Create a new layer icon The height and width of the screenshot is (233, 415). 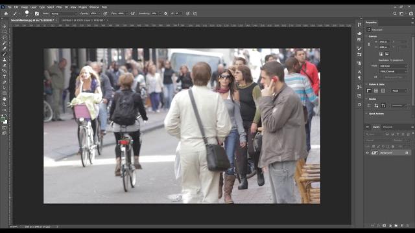(x=402, y=226)
